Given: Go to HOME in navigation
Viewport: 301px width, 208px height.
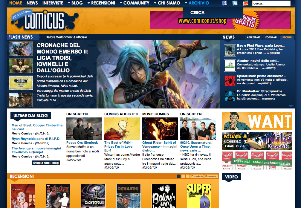Looking at the screenshot, I should click(16, 3).
